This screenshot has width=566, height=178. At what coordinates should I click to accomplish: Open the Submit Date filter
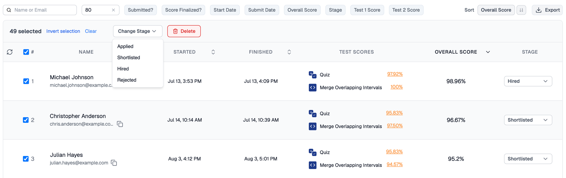click(262, 10)
